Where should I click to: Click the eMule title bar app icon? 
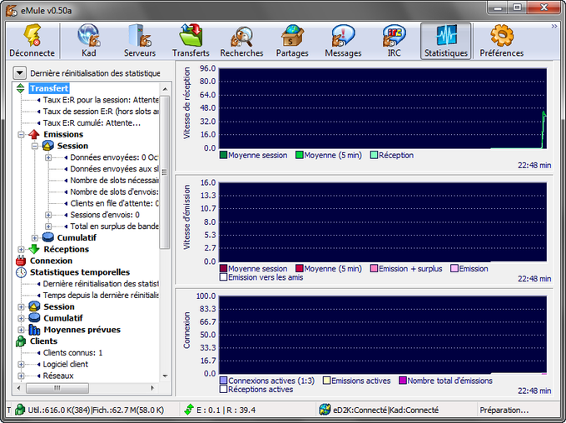[12, 11]
